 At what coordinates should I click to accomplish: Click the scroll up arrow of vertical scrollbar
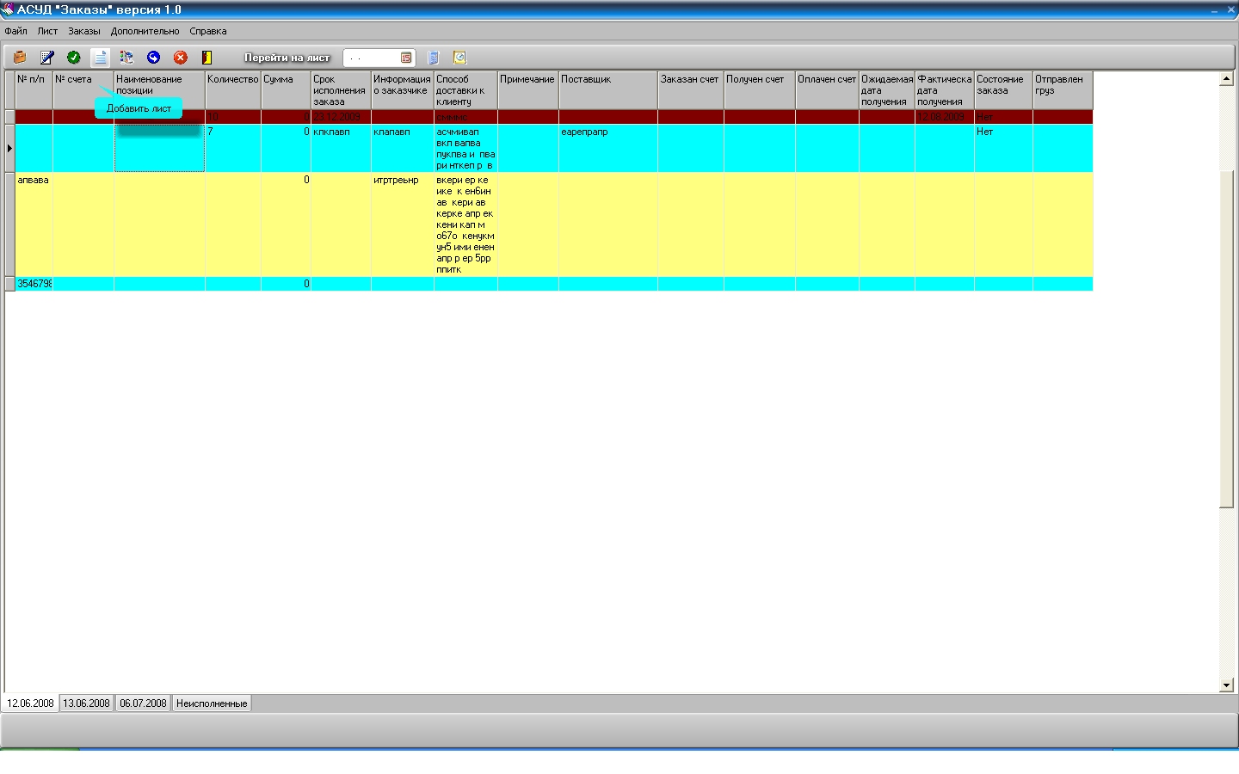tap(1226, 79)
